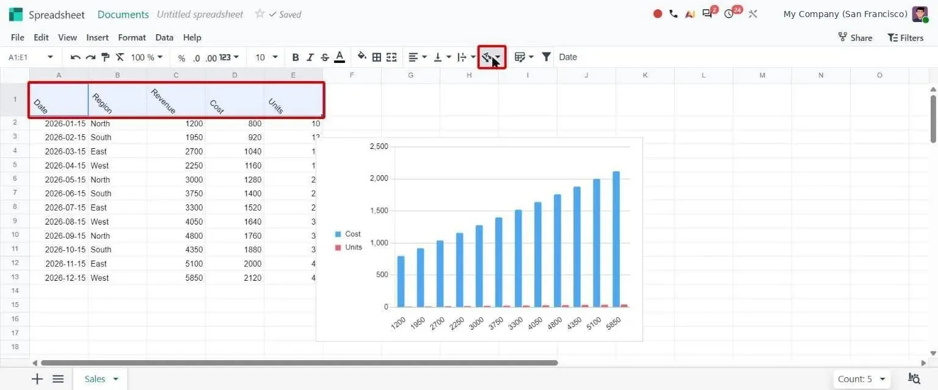Toggle strikethrough formatting
This screenshot has width=938, height=390.
click(325, 57)
